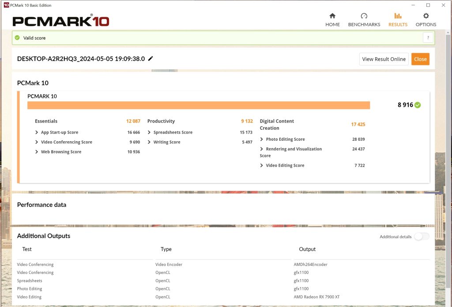Select the Results bar chart icon

click(398, 16)
